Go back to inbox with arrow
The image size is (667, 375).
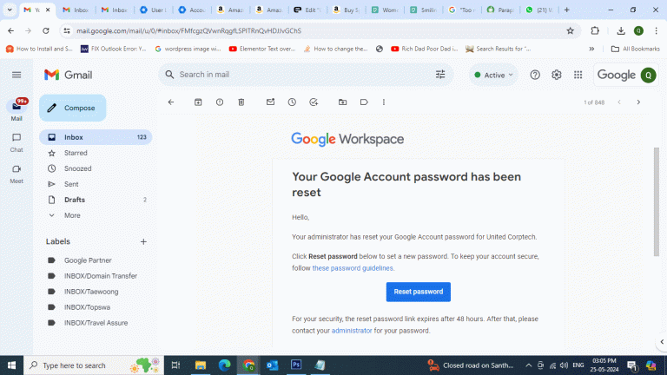(171, 102)
